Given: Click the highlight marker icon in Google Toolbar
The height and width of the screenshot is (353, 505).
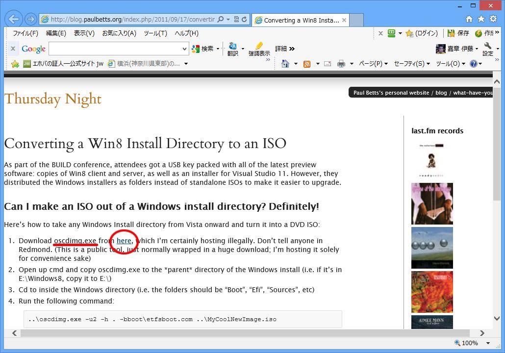Looking at the screenshot, I should (x=259, y=48).
